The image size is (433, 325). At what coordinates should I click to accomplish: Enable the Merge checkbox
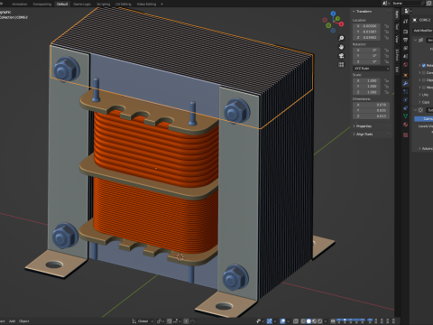(x=424, y=88)
